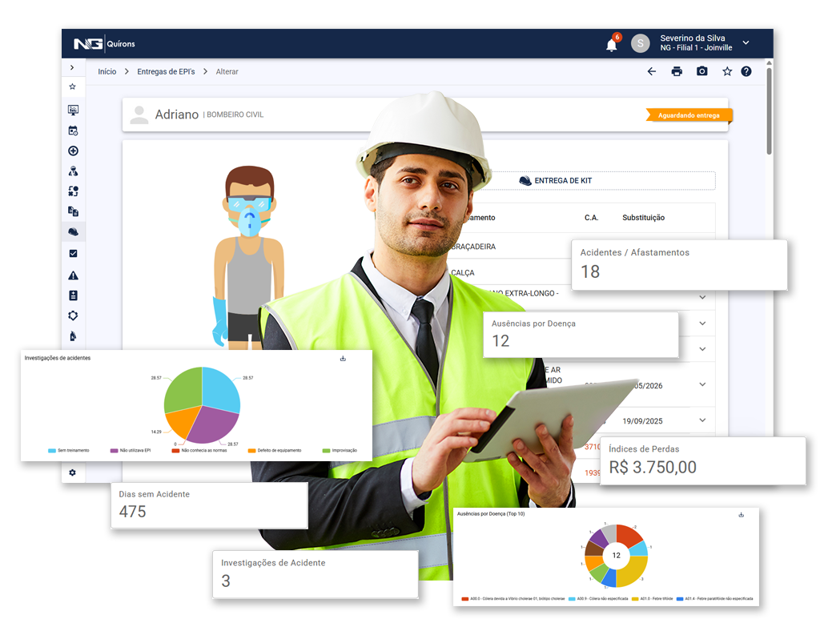Expand the row with date 19/09/2025

click(x=702, y=420)
